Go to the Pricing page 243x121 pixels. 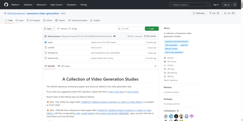(84, 5)
